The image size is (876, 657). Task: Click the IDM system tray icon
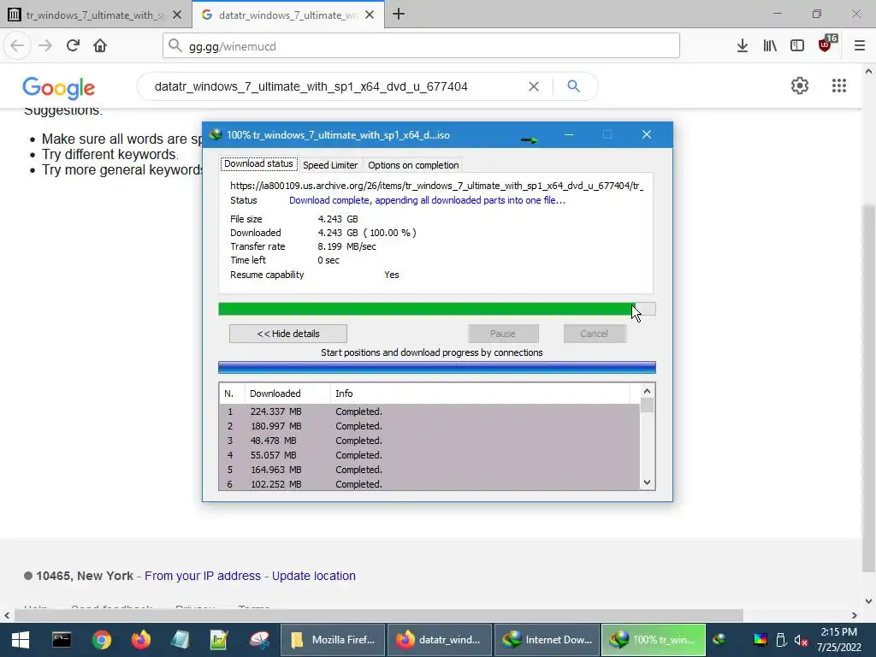pos(719,640)
